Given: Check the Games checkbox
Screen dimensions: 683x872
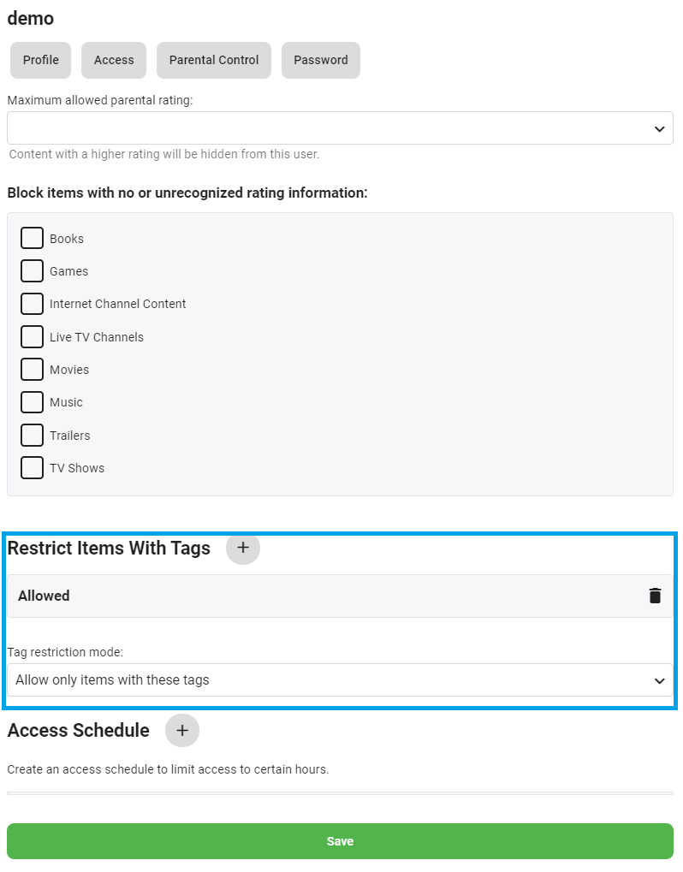Looking at the screenshot, I should (x=33, y=271).
